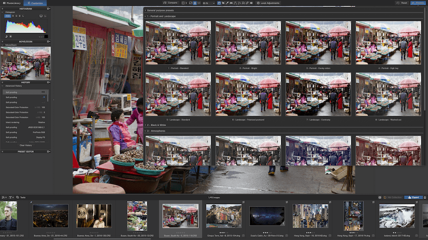Open the History palette menu

[49, 83]
